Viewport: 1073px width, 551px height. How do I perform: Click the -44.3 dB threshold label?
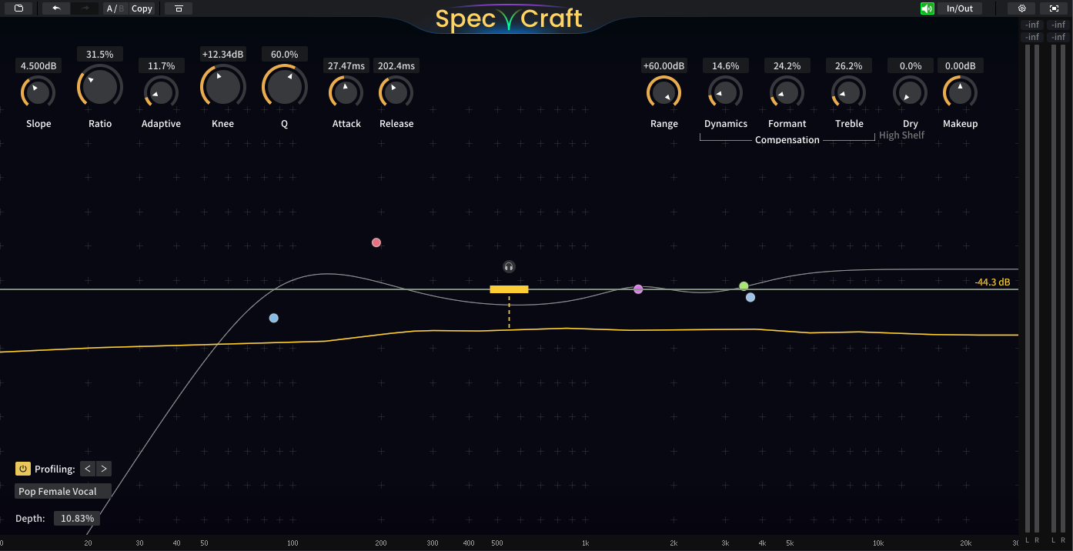pyautogui.click(x=992, y=282)
